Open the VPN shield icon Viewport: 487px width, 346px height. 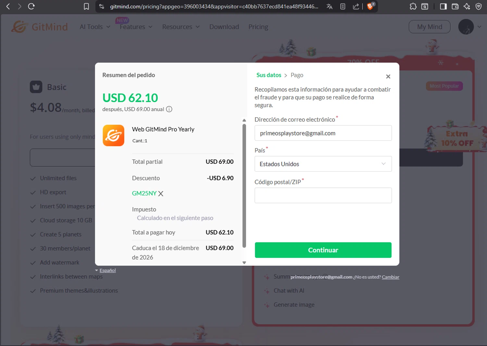[x=479, y=6]
